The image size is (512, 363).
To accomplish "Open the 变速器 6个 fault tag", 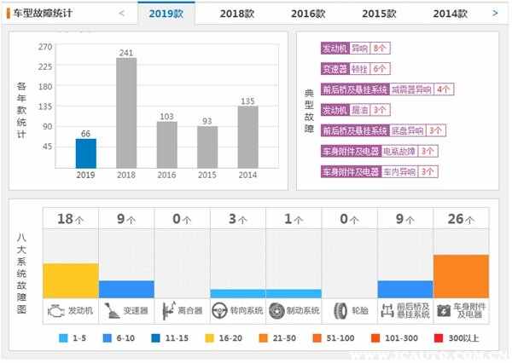I will point(355,69).
